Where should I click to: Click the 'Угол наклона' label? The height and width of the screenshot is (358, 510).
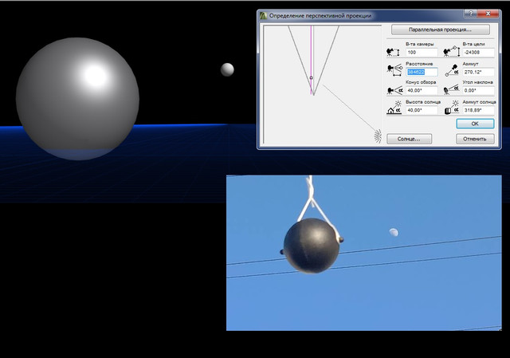click(x=477, y=82)
